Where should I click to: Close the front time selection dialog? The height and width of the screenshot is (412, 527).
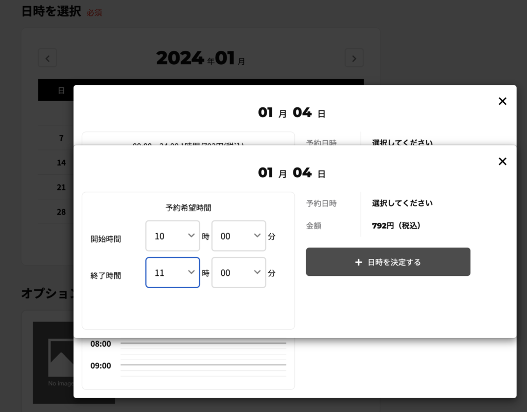502,161
